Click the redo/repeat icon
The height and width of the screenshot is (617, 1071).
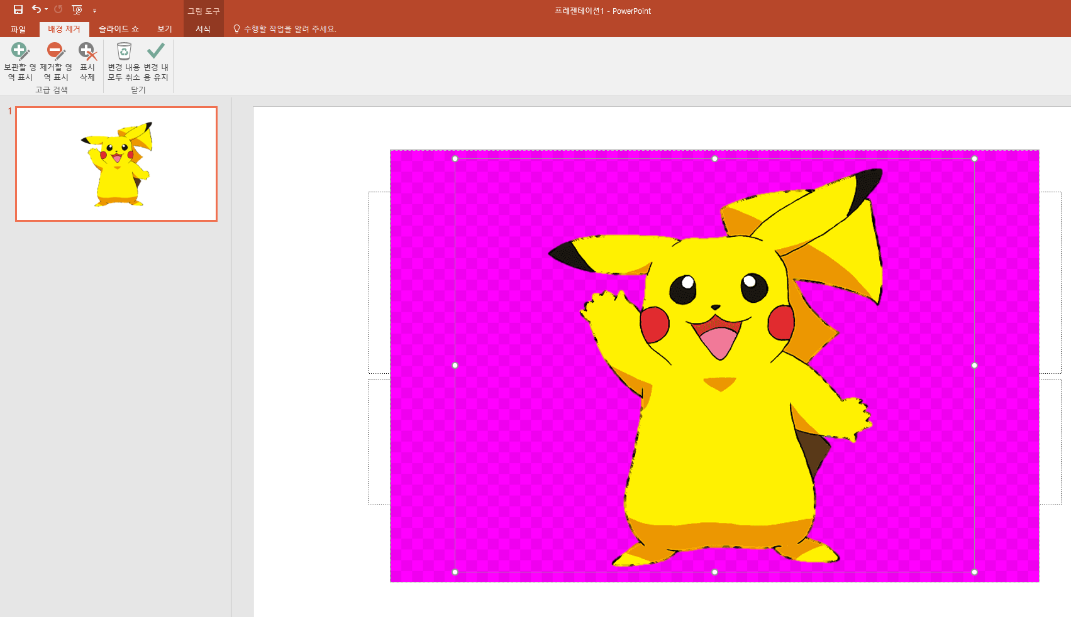58,9
